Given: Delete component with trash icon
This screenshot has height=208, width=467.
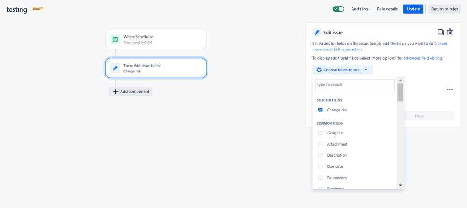Looking at the screenshot, I should click(450, 32).
